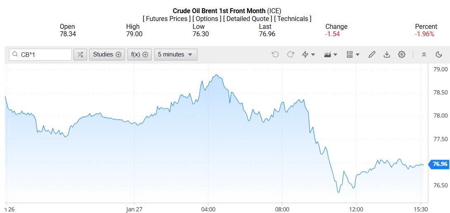Screen dimensions: 450x213
Task: Open the Futures Prices link
Action: pos(167,19)
